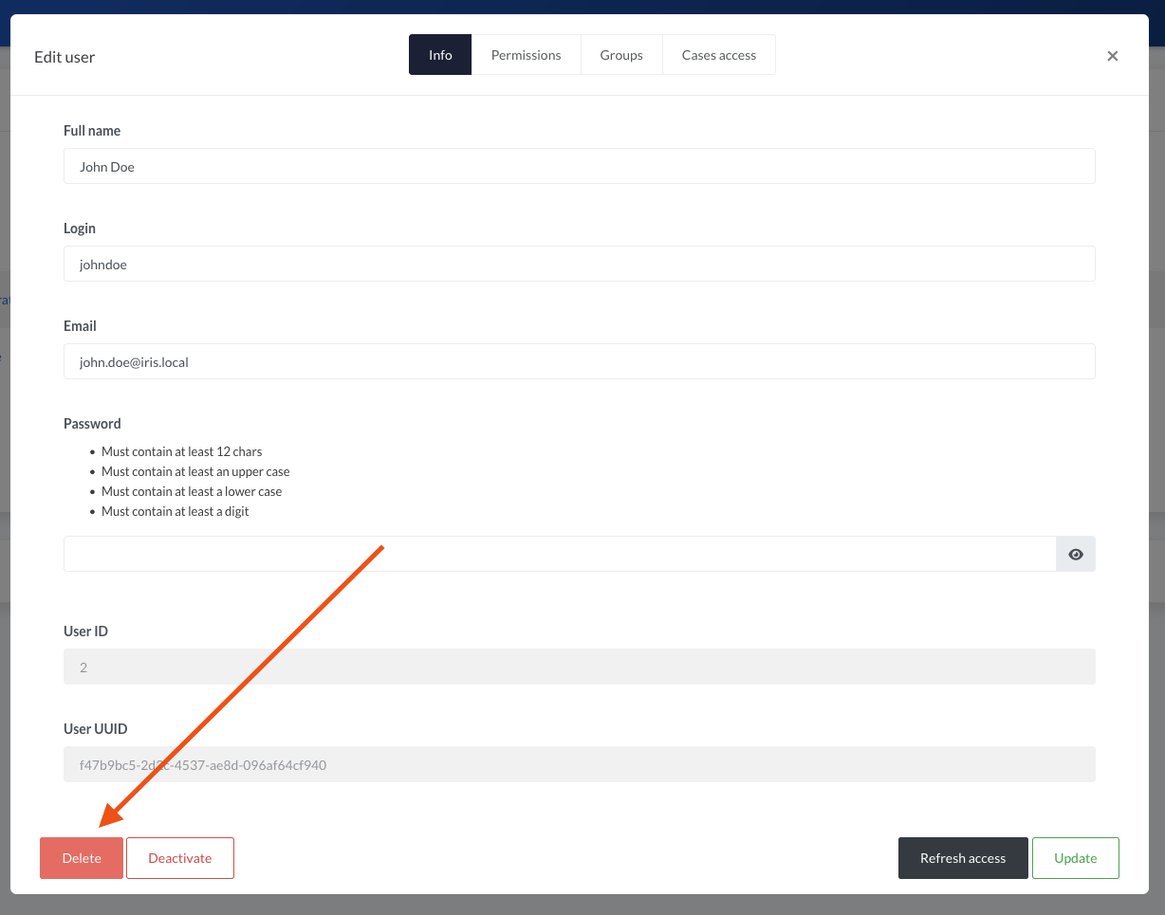This screenshot has height=915, width=1165.
Task: Toggle password visibility with the eye icon
Action: (x=1075, y=554)
